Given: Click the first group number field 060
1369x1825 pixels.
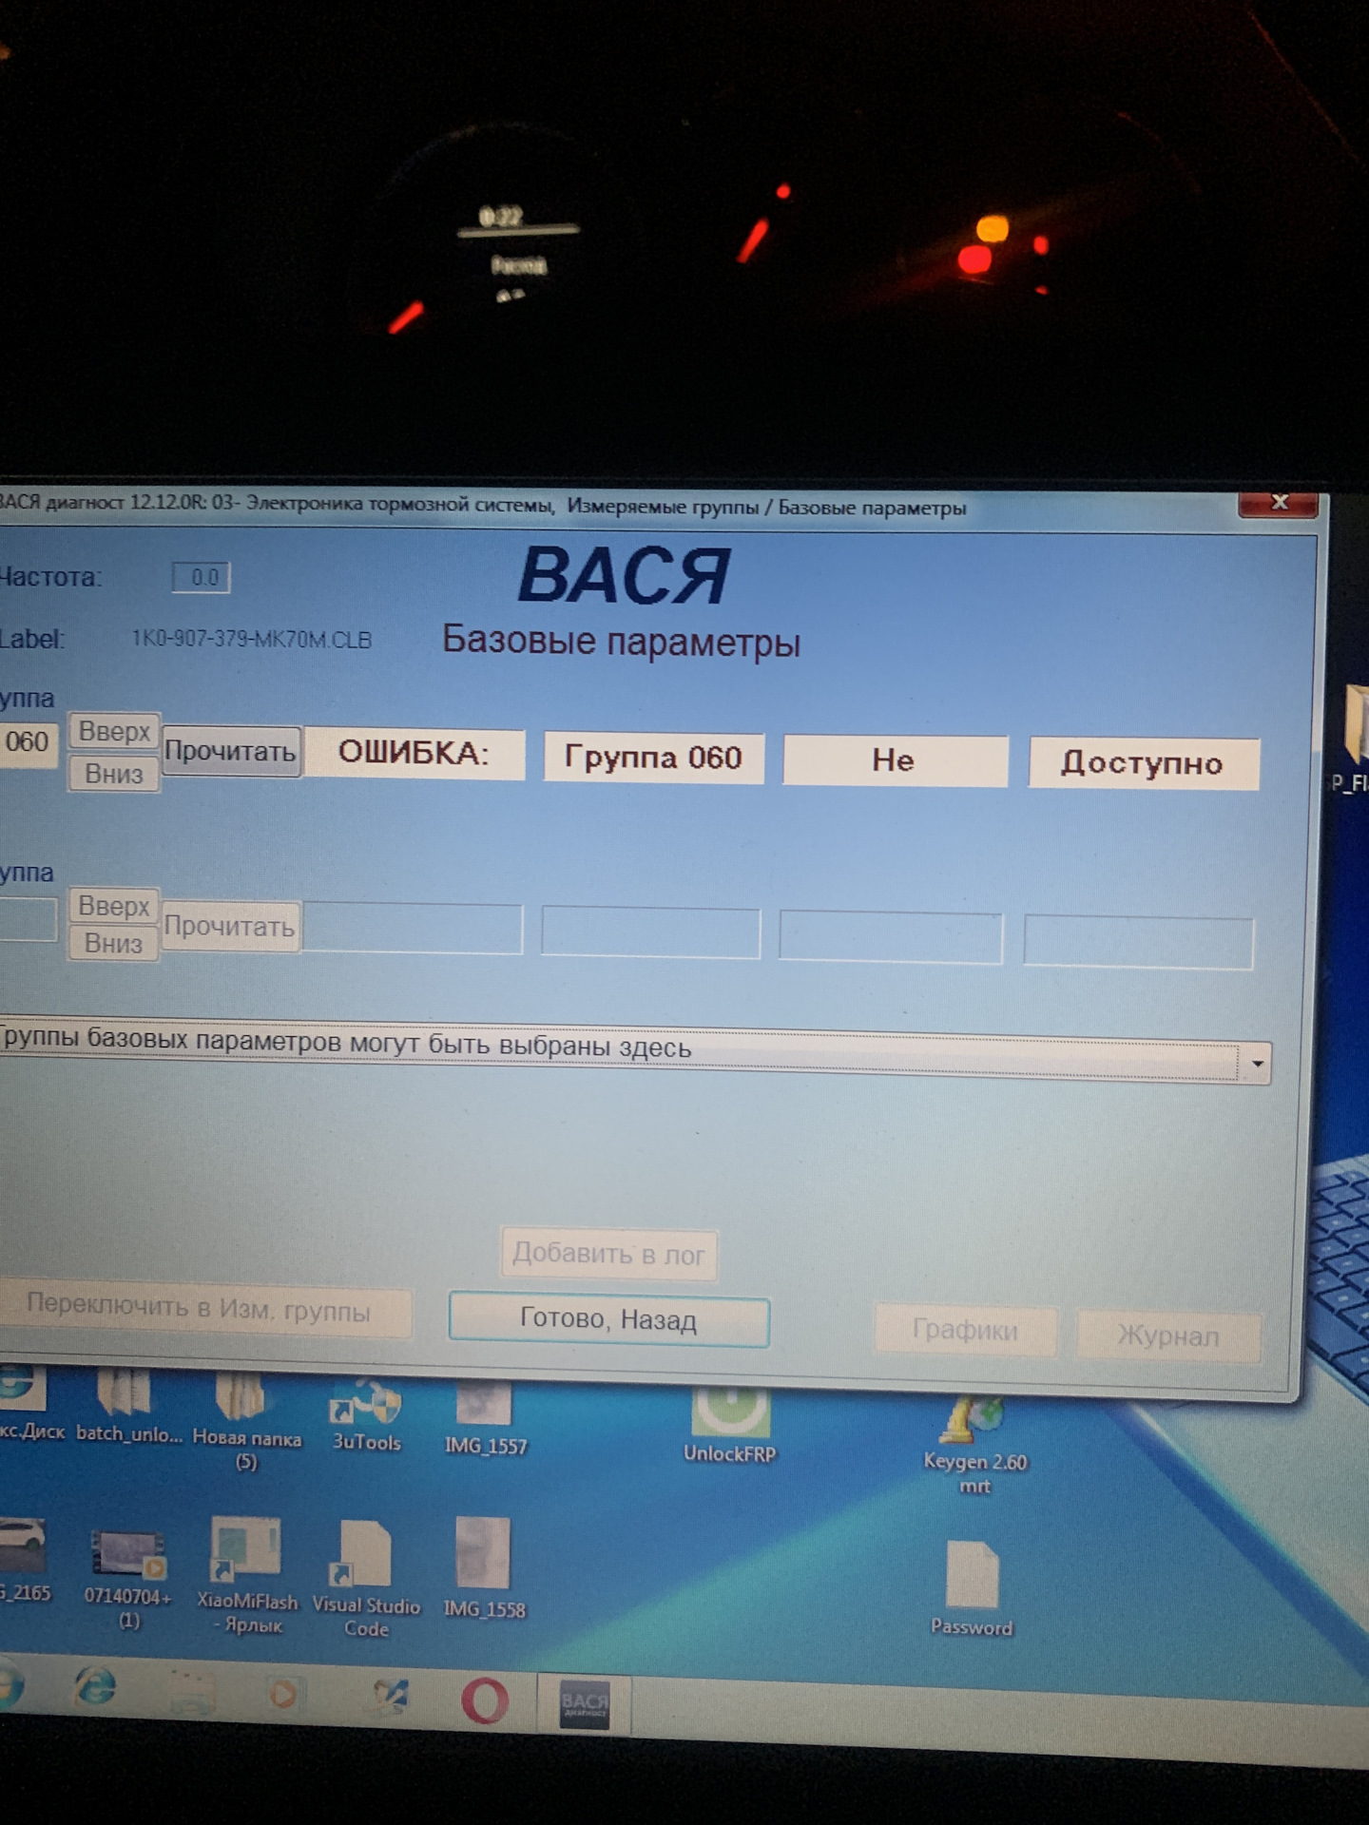Looking at the screenshot, I should click(27, 741).
